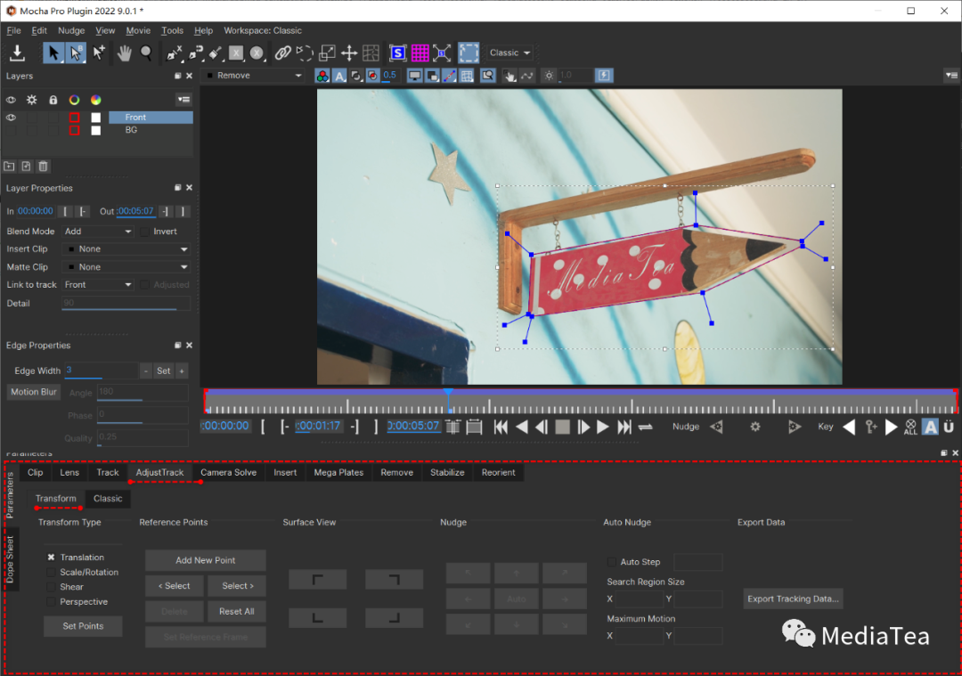Open the Classic workspace dropdown
This screenshot has width=962, height=676.
510,53
